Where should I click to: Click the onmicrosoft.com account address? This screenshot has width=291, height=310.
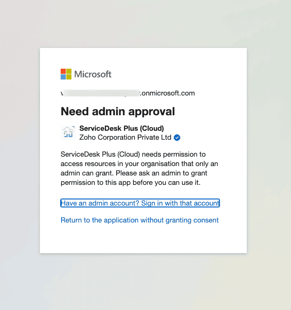(x=127, y=93)
